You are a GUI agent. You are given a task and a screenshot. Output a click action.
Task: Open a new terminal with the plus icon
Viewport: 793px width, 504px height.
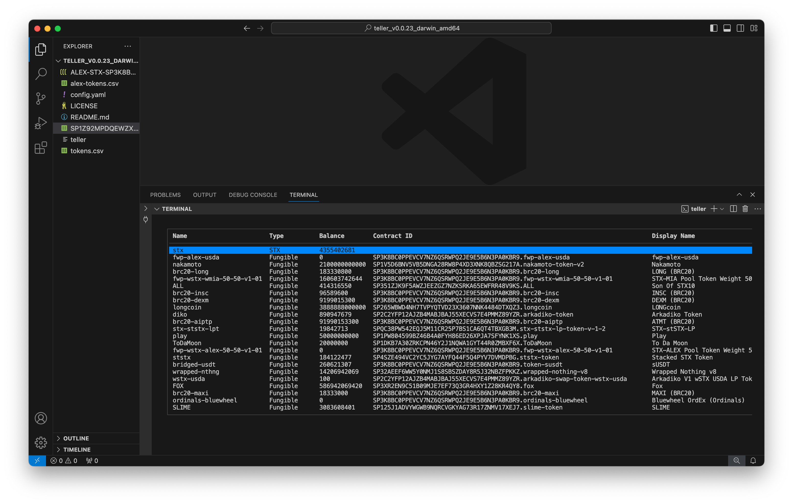pyautogui.click(x=714, y=209)
